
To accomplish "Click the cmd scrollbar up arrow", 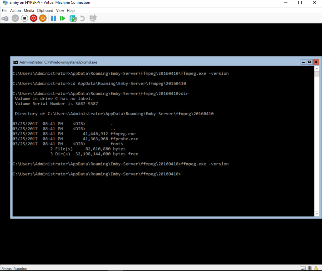I will 317,69.
